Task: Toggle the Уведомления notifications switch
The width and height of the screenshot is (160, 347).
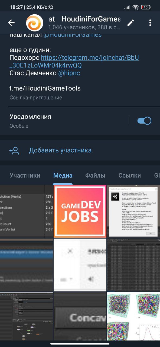Action: [144, 121]
